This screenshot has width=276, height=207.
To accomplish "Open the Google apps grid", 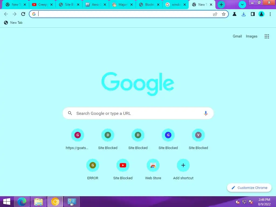I will 267,36.
